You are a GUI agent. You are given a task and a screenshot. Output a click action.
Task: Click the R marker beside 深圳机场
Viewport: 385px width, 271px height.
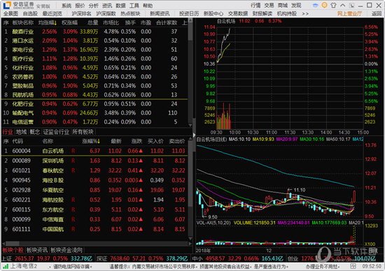[x=73, y=160]
